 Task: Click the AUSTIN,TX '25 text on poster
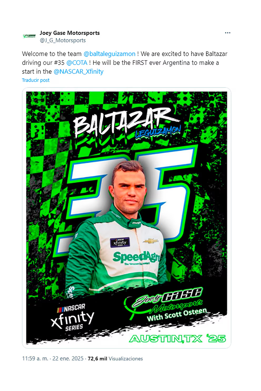[177, 338]
